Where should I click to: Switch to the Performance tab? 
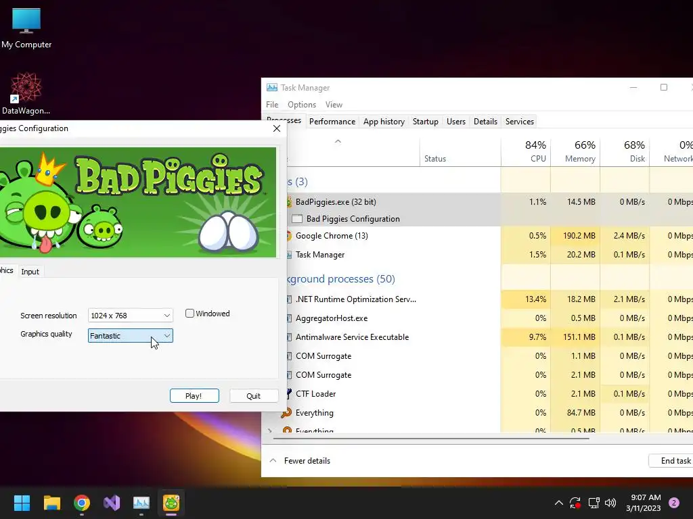(332, 122)
